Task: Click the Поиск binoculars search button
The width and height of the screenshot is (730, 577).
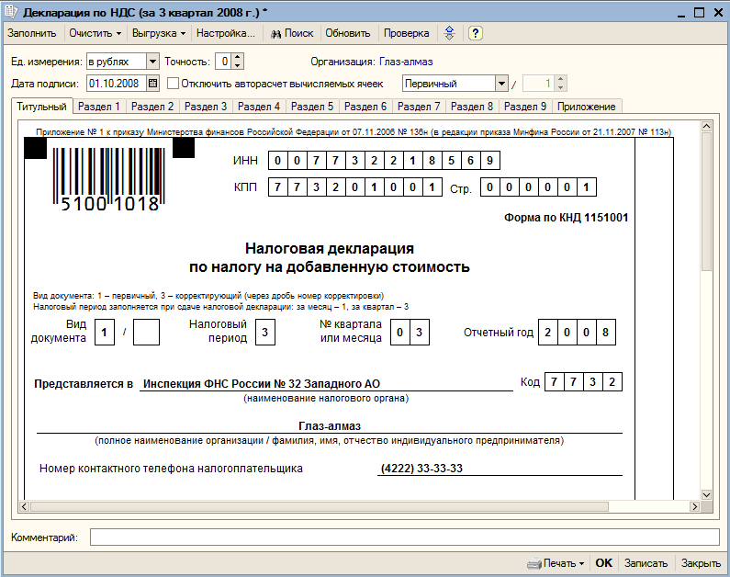Action: tap(292, 33)
